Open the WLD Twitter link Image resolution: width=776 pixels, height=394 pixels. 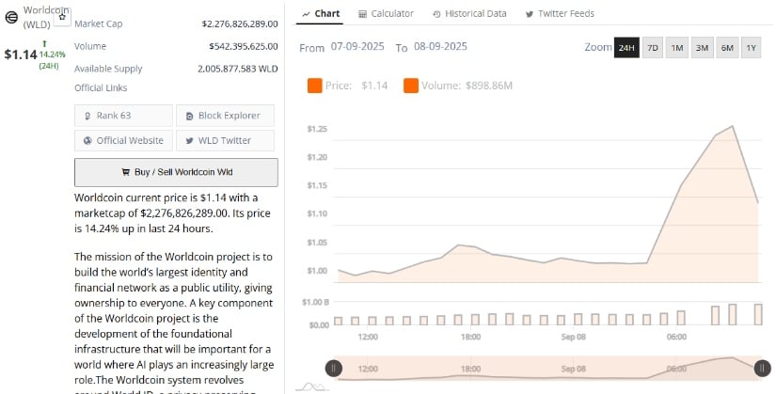point(225,140)
